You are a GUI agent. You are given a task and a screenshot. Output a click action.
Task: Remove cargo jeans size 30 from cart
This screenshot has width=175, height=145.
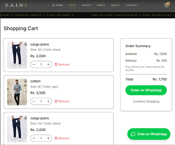point(62,65)
